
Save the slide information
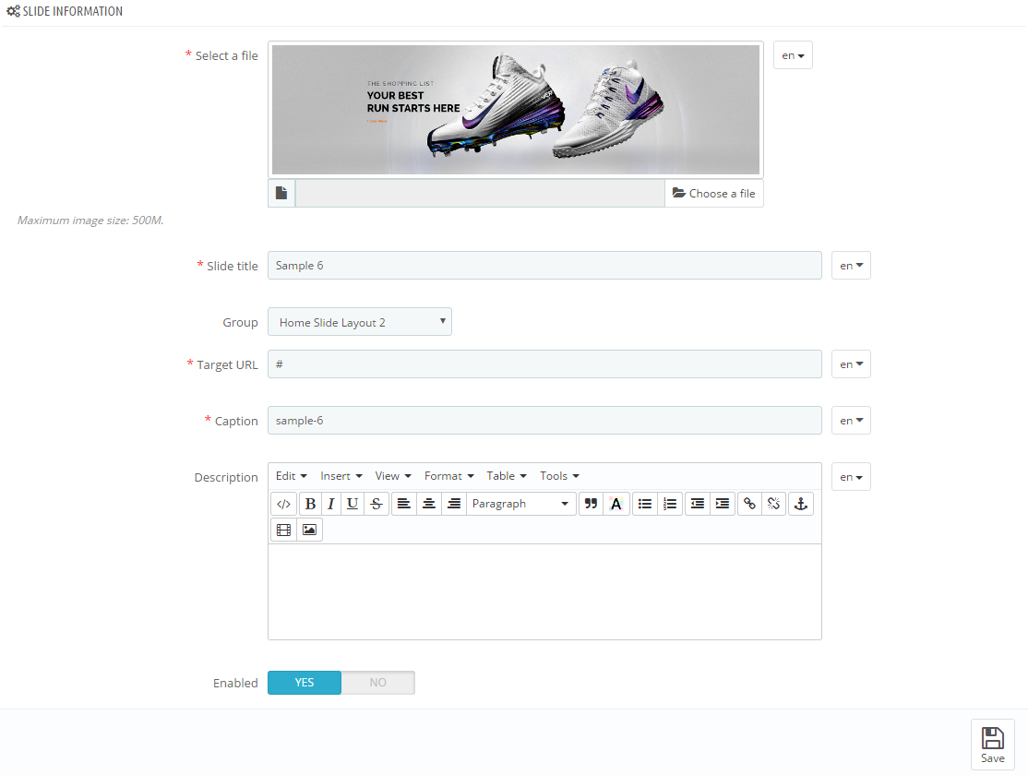[993, 745]
